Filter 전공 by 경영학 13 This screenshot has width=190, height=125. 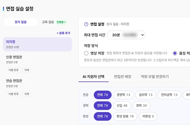(x=123, y=95)
